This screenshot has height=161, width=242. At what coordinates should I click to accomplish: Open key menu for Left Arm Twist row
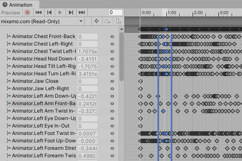[112, 111]
